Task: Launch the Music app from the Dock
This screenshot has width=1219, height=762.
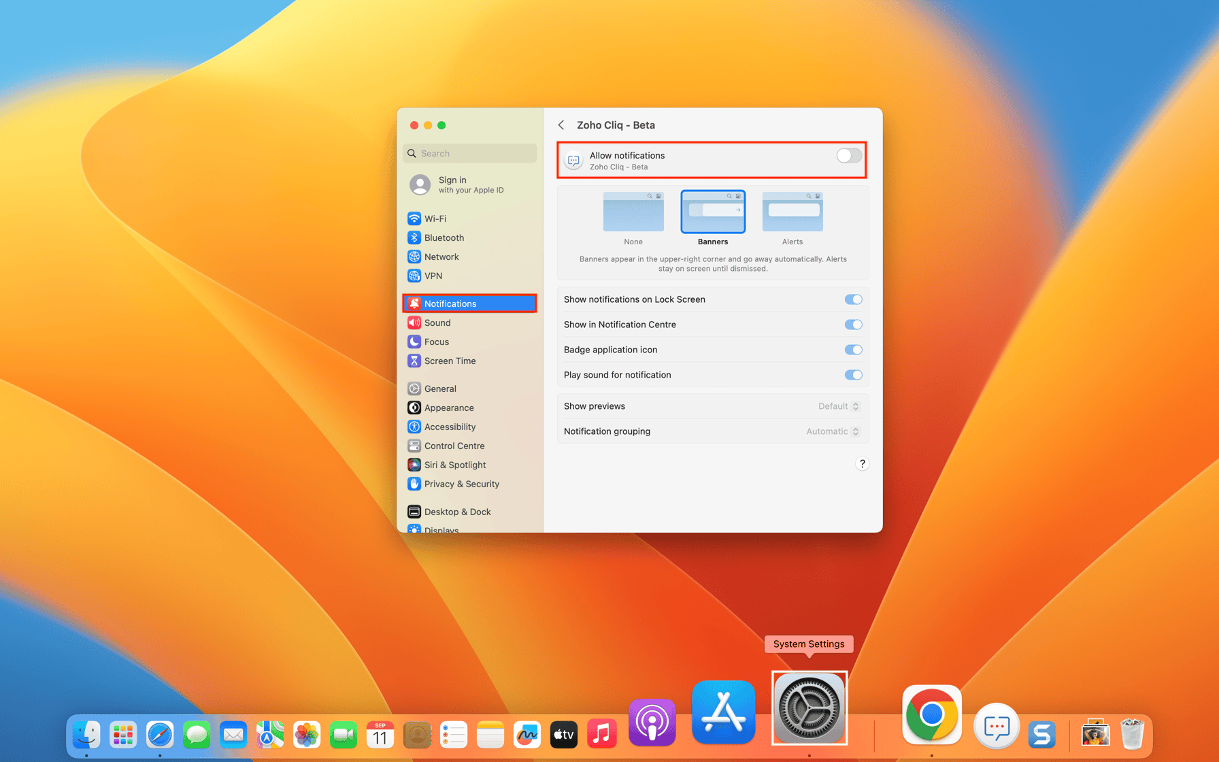Action: pyautogui.click(x=601, y=734)
